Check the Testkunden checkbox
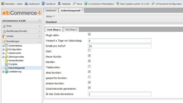The height and width of the screenshot is (103, 183). [89, 66]
